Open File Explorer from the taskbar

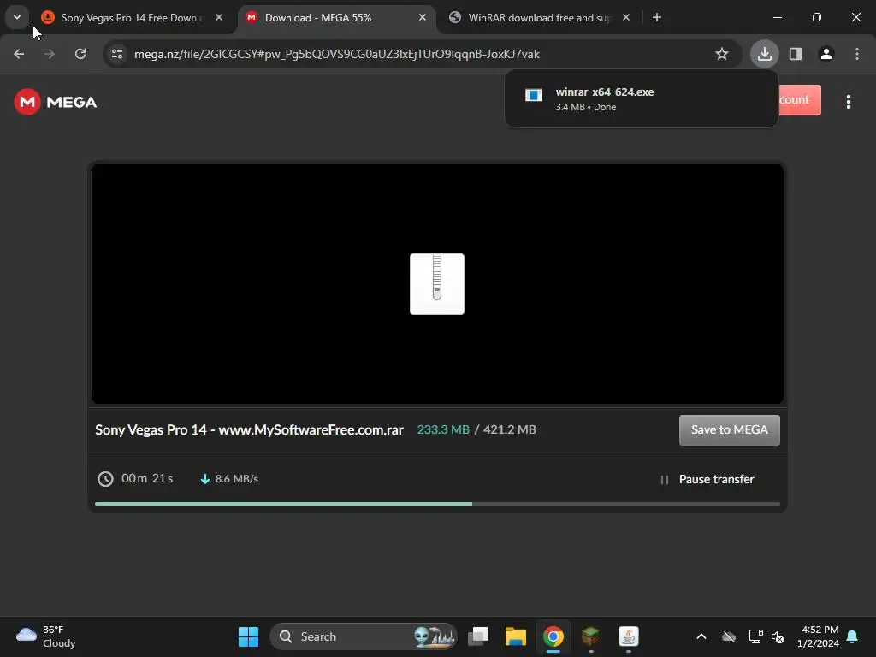515,636
